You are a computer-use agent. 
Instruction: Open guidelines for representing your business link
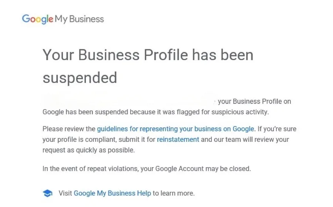point(175,129)
